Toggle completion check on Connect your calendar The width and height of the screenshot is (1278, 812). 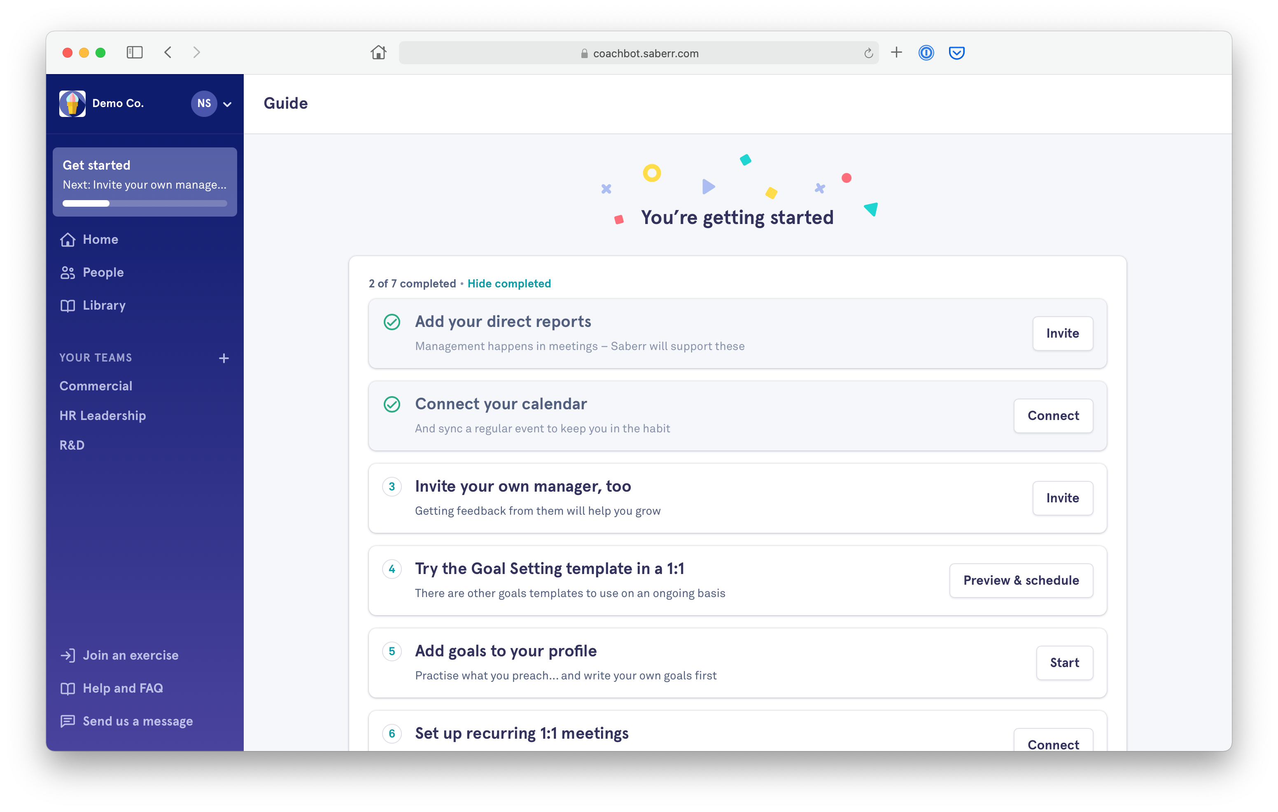pos(392,404)
